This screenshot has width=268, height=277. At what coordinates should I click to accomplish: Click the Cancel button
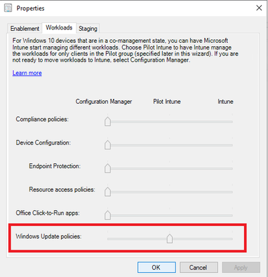[198, 268]
